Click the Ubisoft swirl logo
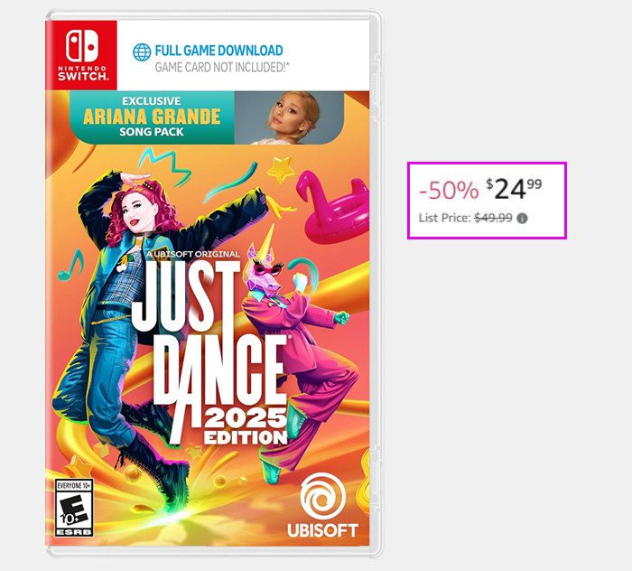The width and height of the screenshot is (632, 571). [323, 496]
